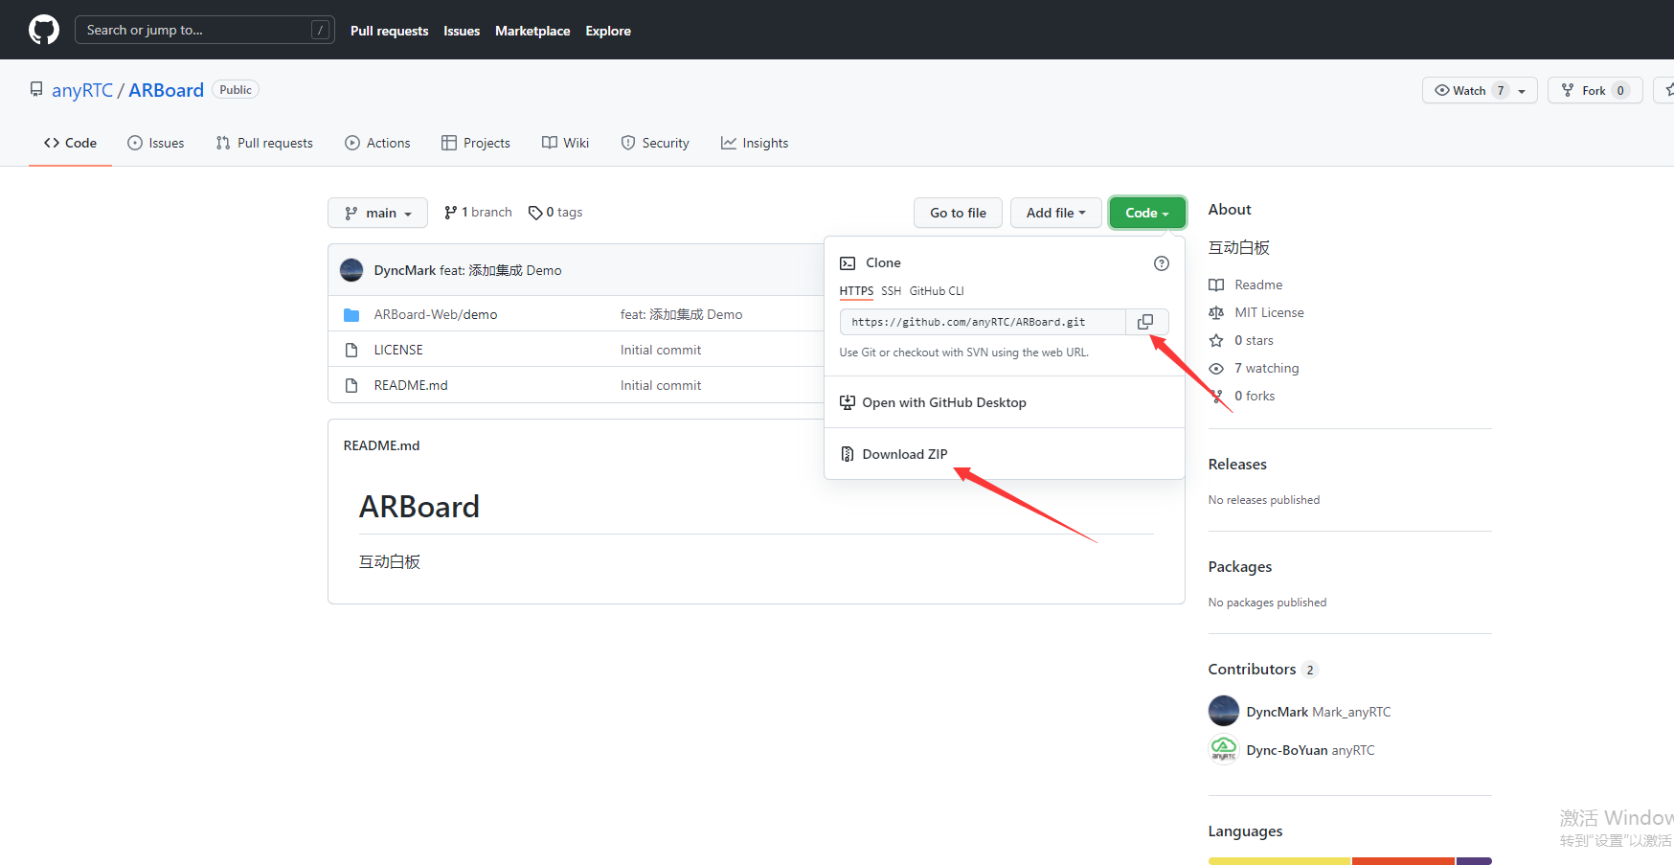Screen dimensions: 1674x865
Task: Open the Actions tab
Action: coord(377,143)
